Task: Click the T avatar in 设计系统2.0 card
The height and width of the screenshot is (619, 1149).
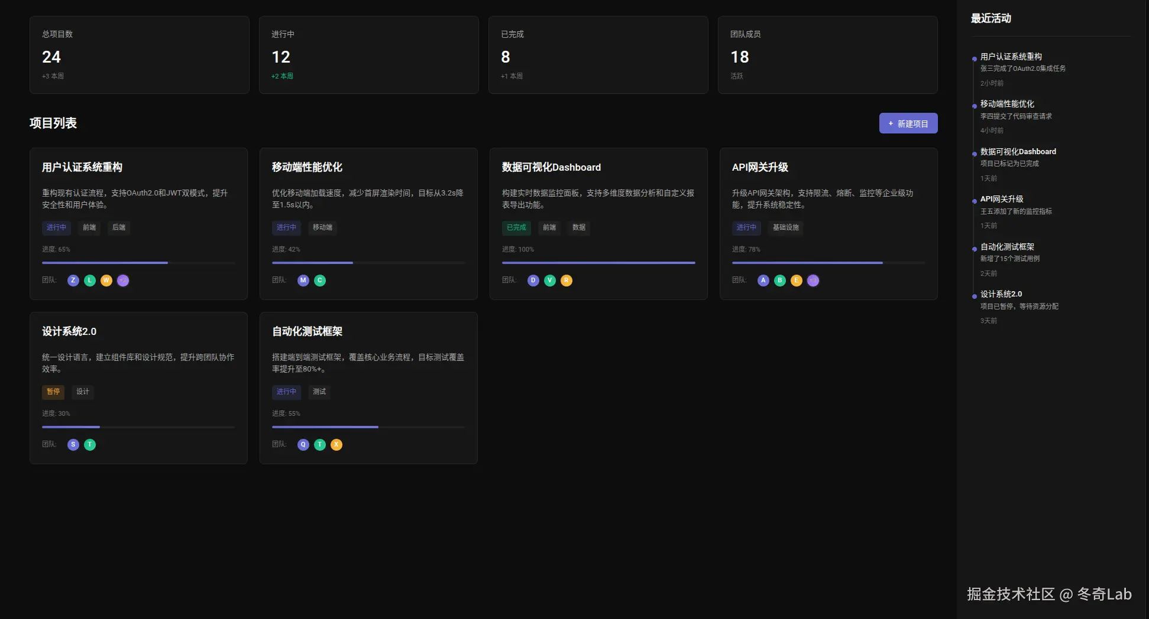Action: (x=90, y=445)
